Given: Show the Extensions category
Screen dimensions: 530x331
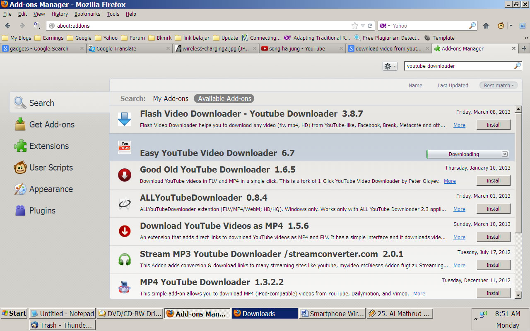Looking at the screenshot, I should (59, 146).
